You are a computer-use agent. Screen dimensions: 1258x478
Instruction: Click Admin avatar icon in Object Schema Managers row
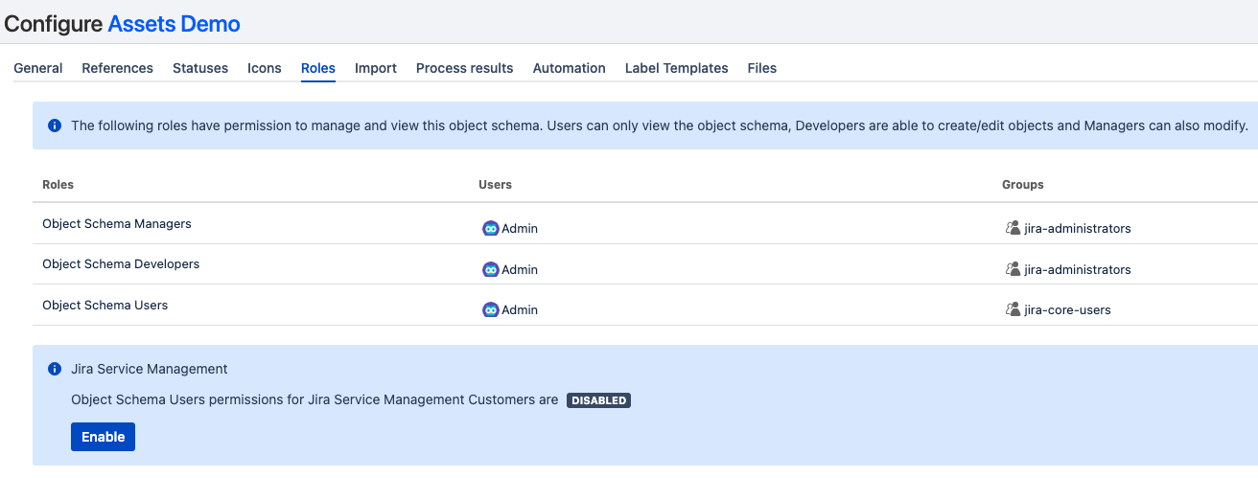(x=491, y=229)
